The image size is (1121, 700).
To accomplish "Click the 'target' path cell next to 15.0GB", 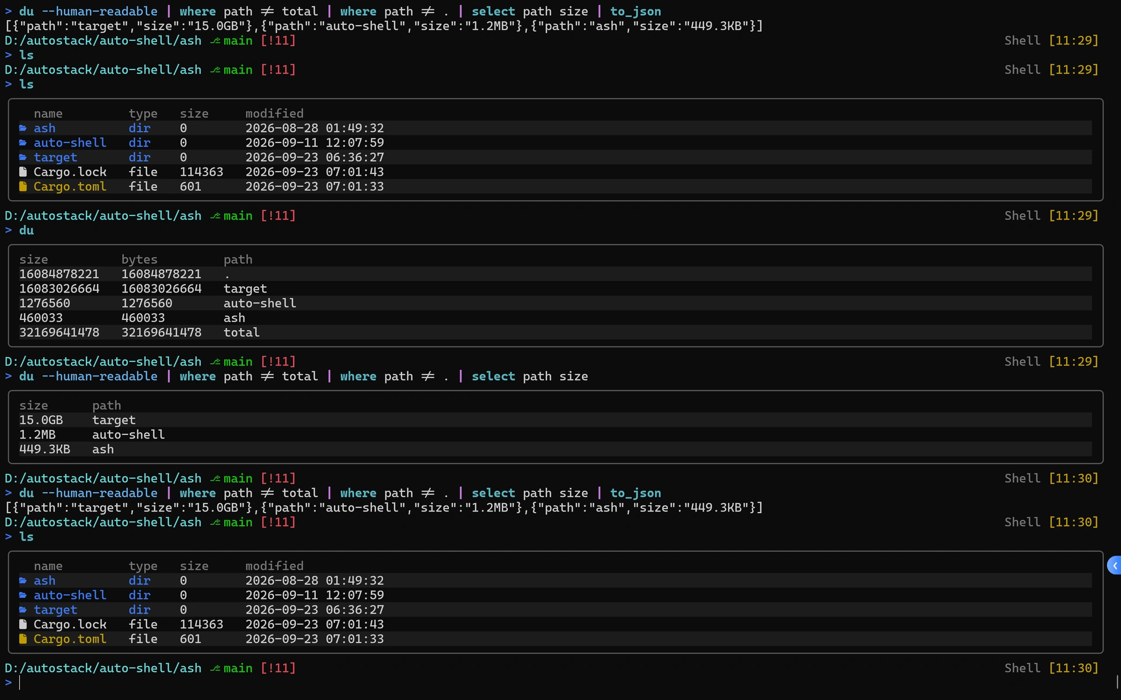I will tap(114, 420).
